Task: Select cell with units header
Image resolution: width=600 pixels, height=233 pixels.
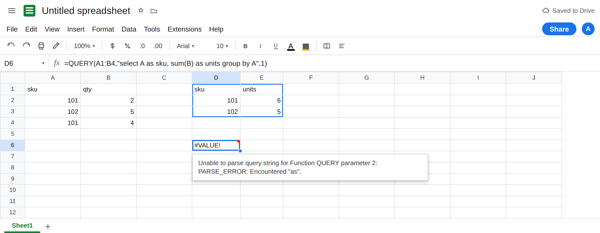Action: tap(261, 89)
